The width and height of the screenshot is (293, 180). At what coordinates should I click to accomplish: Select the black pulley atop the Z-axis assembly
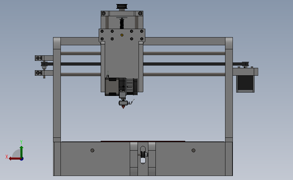pyautogui.click(x=122, y=6)
